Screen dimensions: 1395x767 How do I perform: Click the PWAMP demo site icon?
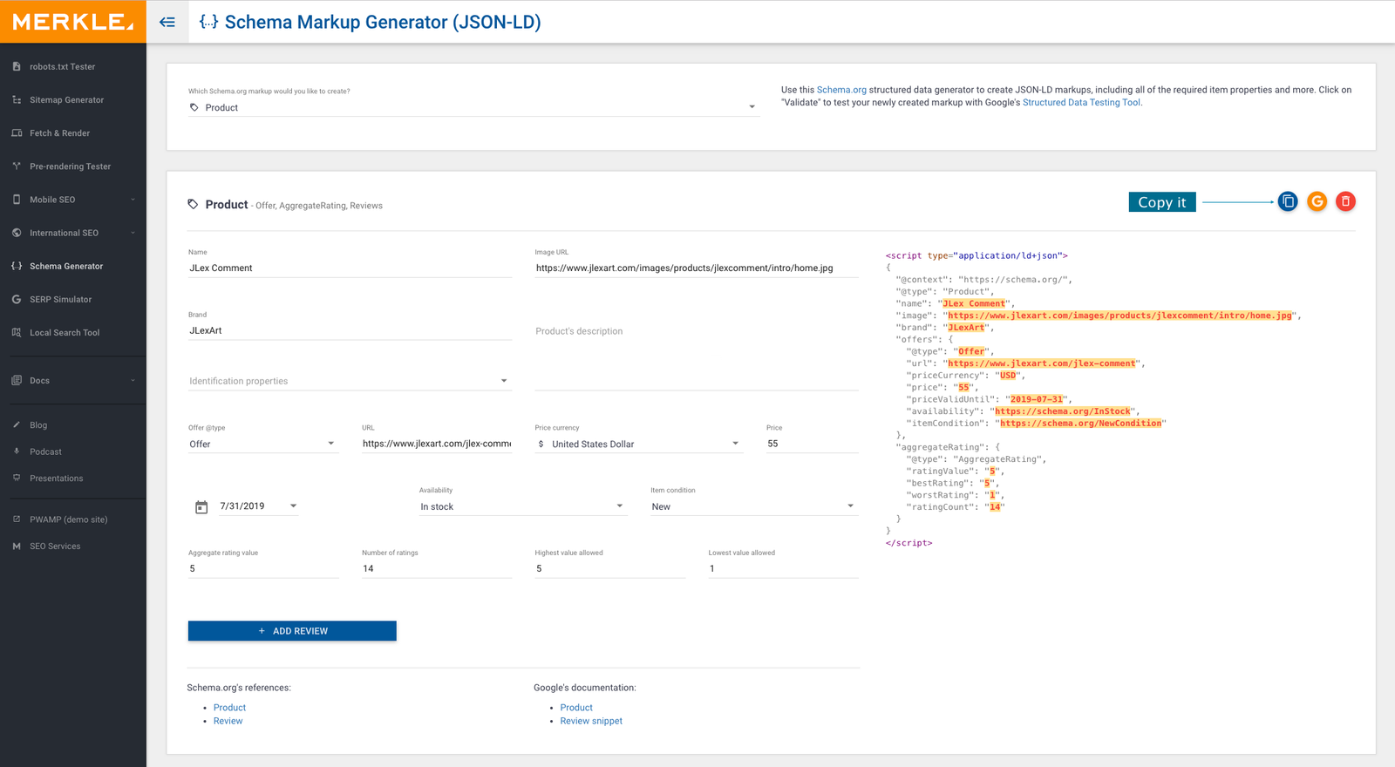(17, 519)
